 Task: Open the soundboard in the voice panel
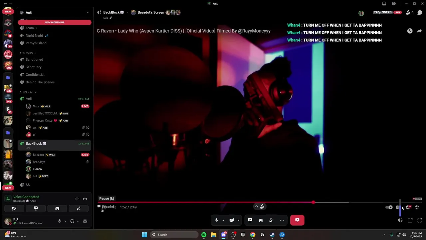79,208
